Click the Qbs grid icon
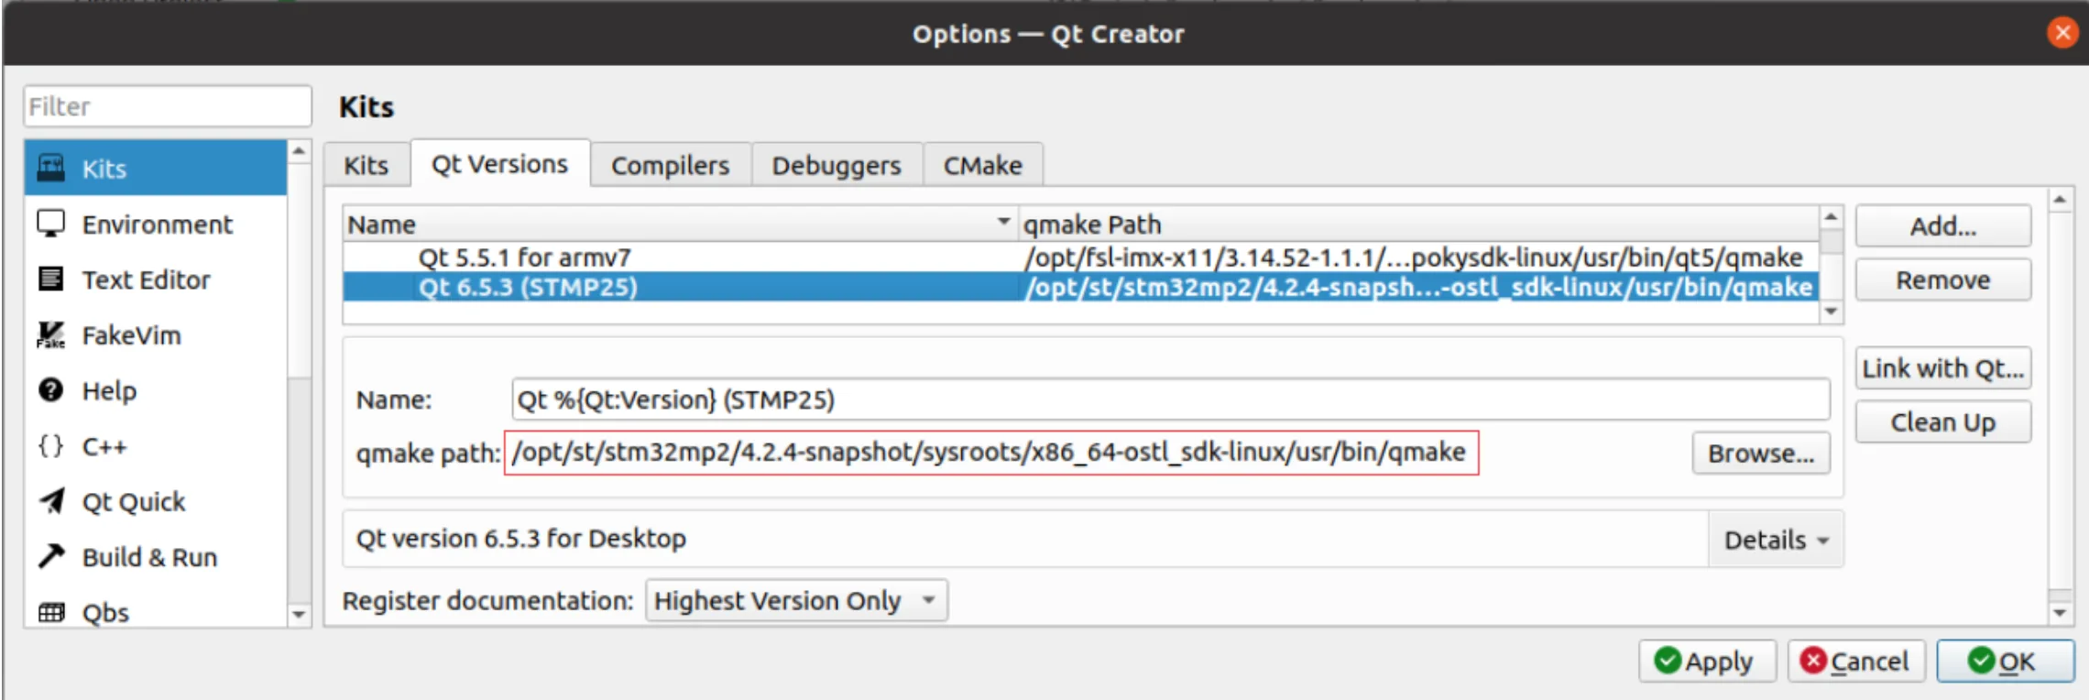 (51, 612)
